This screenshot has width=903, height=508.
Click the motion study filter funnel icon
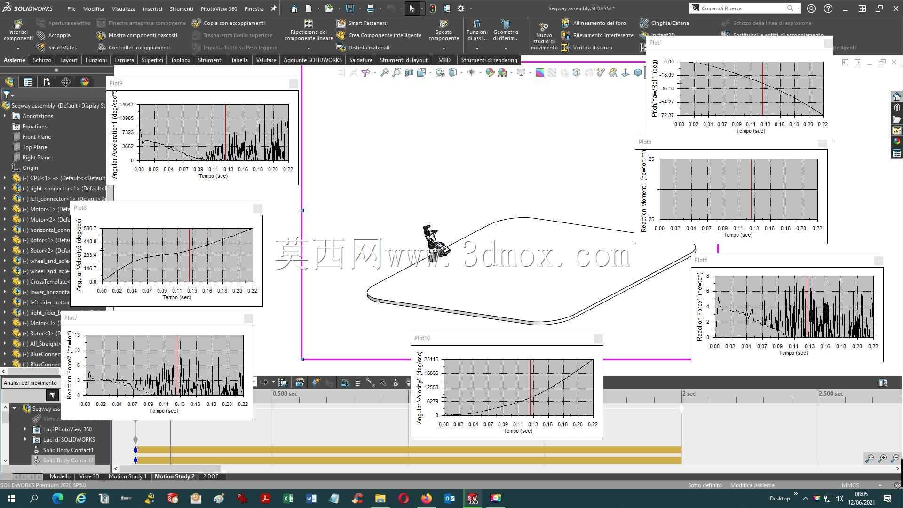(52, 395)
